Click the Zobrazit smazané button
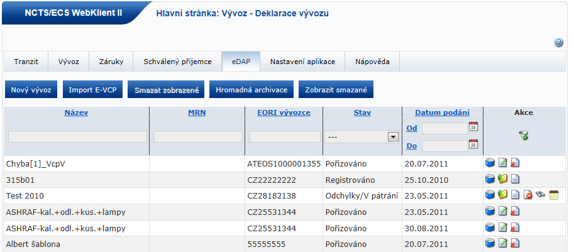The width and height of the screenshot is (574, 252). (336, 90)
